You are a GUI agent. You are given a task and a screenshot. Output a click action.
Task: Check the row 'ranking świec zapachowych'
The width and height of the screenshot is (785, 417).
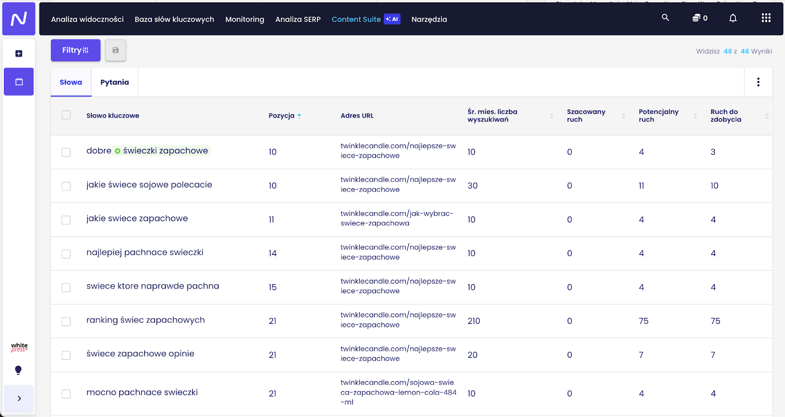66,321
